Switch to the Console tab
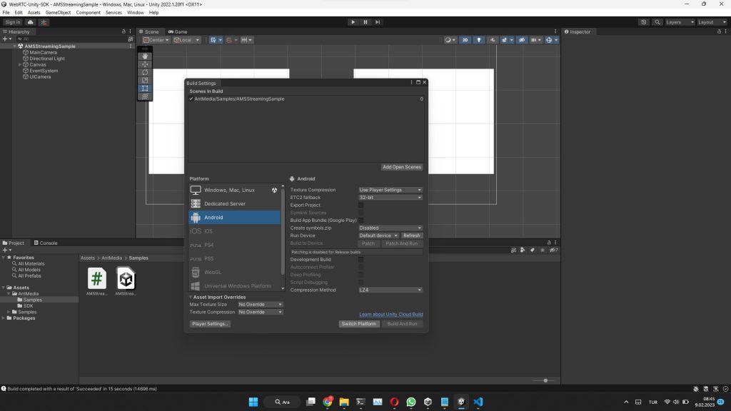Viewport: 731px width, 411px height. [46, 243]
